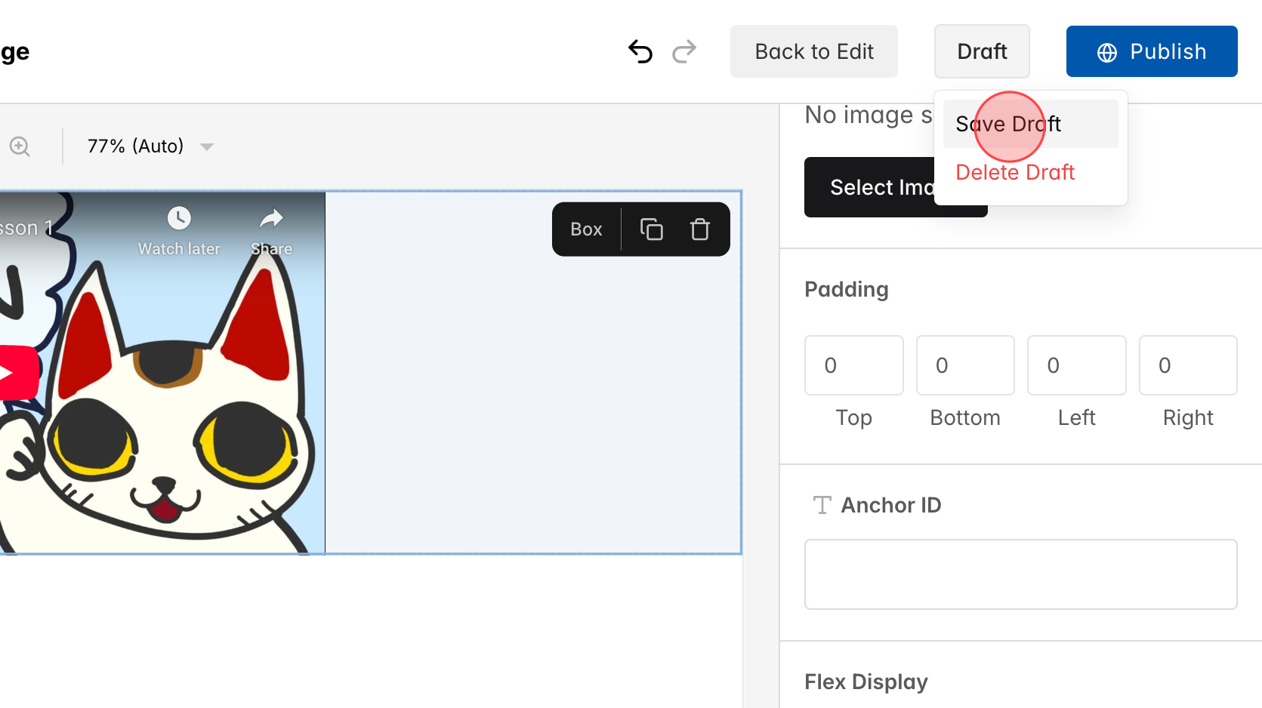Click the Anchor ID text icon
Viewport: 1262px width, 708px height.
click(822, 505)
